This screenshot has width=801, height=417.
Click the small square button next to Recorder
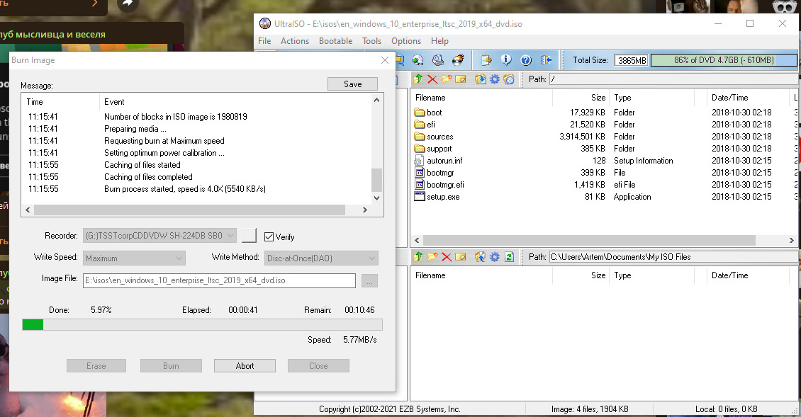coord(249,235)
